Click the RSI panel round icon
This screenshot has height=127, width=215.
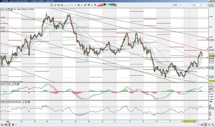coord(29,102)
